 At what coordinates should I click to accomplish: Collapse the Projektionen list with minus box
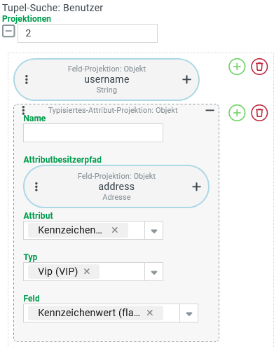pos(8,32)
